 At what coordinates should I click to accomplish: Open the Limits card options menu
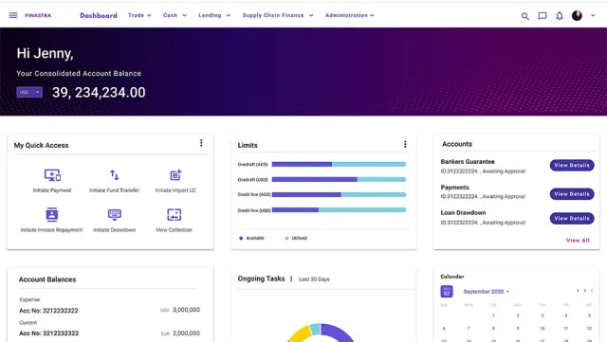click(405, 144)
